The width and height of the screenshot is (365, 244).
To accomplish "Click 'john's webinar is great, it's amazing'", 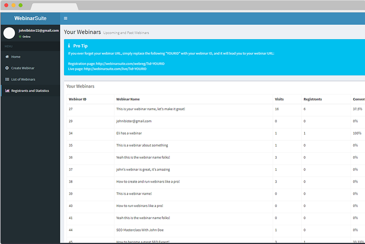I will 143,170.
